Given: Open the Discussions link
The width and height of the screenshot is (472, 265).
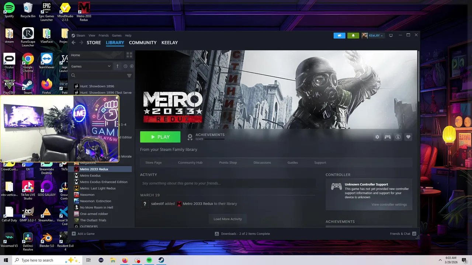Looking at the screenshot, I should pyautogui.click(x=262, y=163).
